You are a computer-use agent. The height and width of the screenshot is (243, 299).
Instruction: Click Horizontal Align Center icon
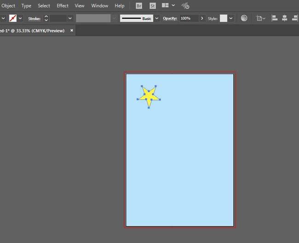284,18
